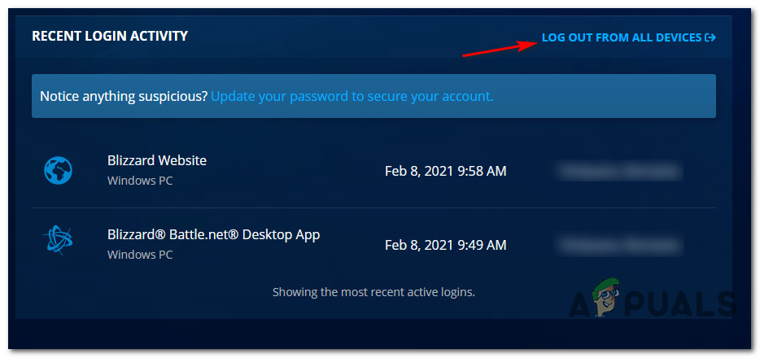Click the blurred location of Desktop App login
The height and width of the screenshot is (358, 760).
[618, 244]
